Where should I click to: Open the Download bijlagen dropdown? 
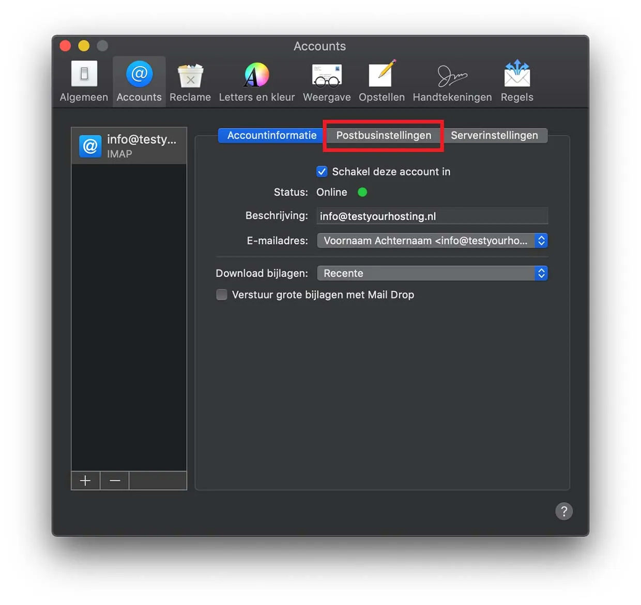tap(432, 274)
